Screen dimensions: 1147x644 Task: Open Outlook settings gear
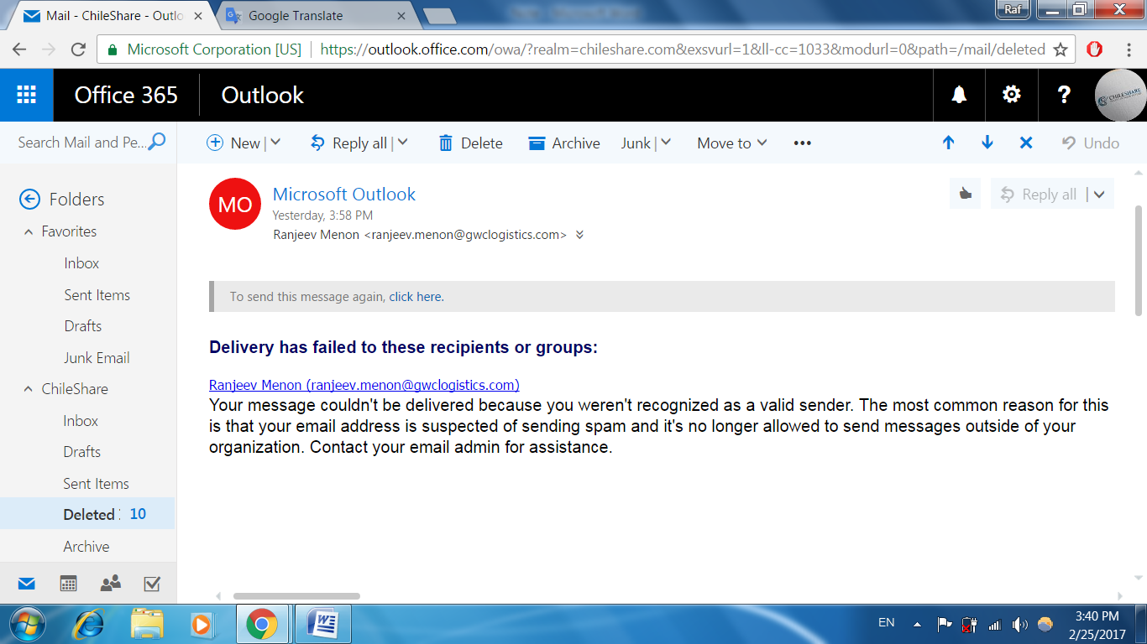(1011, 95)
